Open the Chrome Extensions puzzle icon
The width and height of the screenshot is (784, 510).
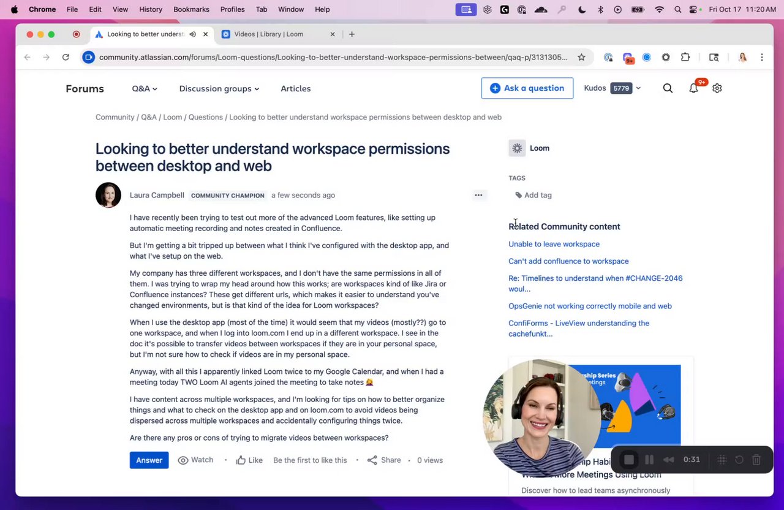pyautogui.click(x=685, y=57)
